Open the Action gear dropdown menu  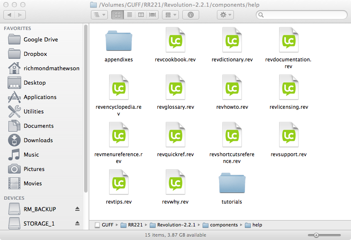(225, 15)
